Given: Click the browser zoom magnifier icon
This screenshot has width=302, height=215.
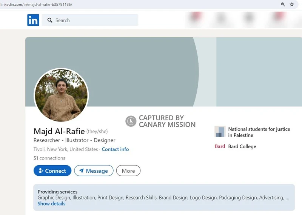Looking at the screenshot, I should point(283,4).
